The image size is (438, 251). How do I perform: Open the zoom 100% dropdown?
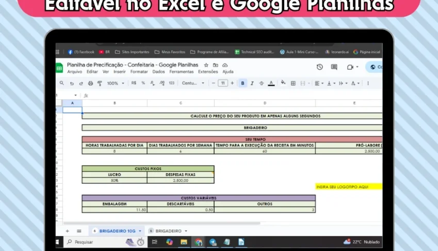point(116,83)
